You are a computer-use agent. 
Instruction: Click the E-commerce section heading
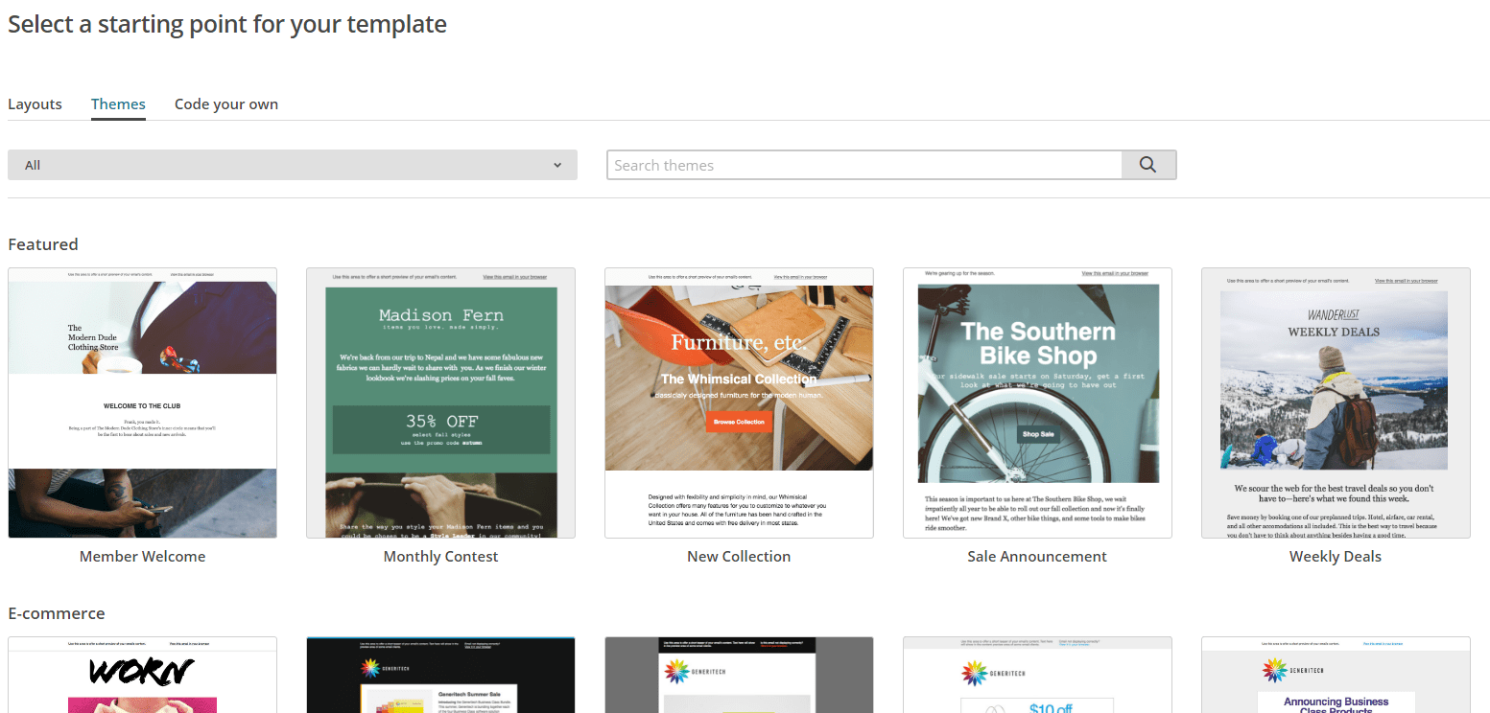pyautogui.click(x=57, y=613)
